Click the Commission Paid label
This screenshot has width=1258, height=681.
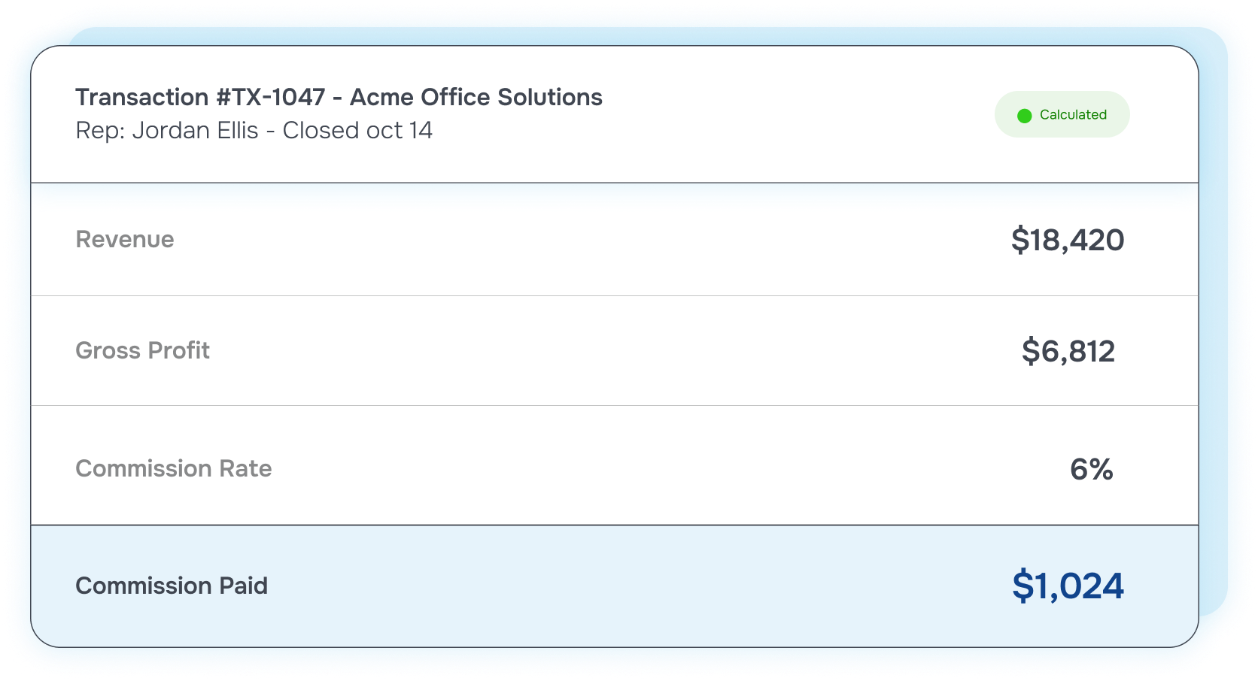coord(172,586)
